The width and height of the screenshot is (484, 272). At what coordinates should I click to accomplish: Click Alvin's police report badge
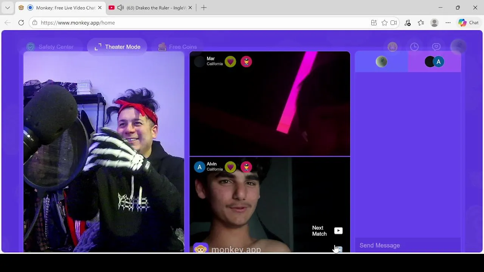pos(246,167)
